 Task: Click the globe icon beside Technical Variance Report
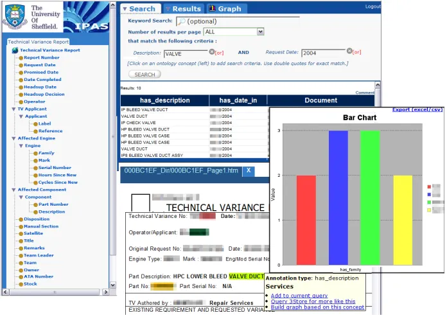(15, 50)
